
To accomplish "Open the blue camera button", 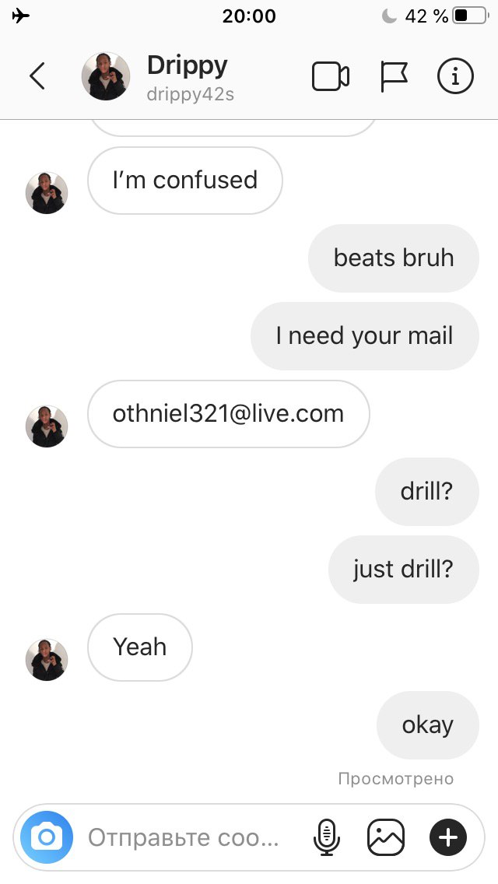I will (47, 837).
